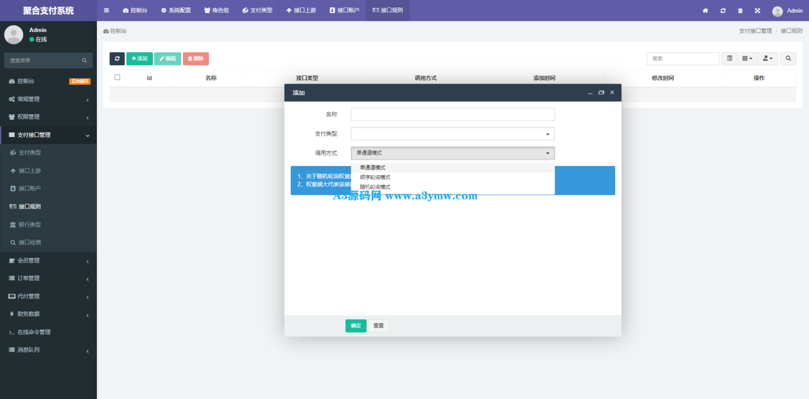Focus the table 搜索 input field

pyautogui.click(x=683, y=58)
